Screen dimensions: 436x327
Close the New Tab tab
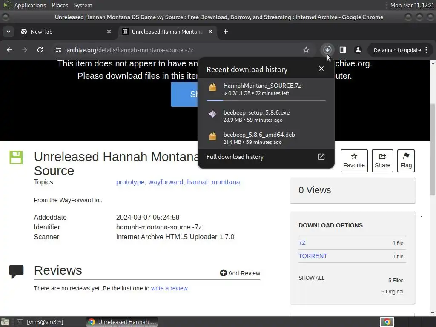(x=109, y=32)
